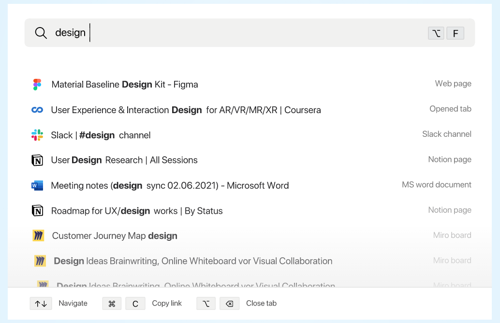Open Meeting notes design sync Word document
The height and width of the screenshot is (323, 500).
pos(170,186)
